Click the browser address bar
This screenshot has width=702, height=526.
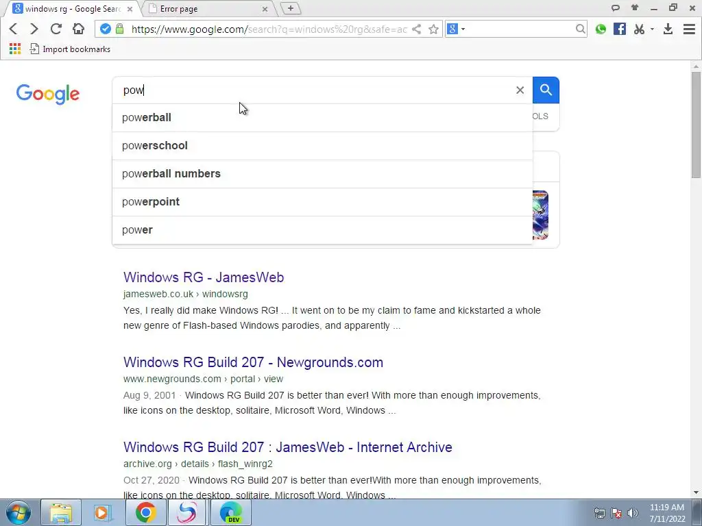pos(269,29)
